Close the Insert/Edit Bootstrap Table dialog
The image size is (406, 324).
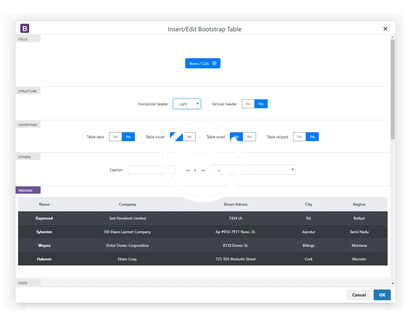385,29
